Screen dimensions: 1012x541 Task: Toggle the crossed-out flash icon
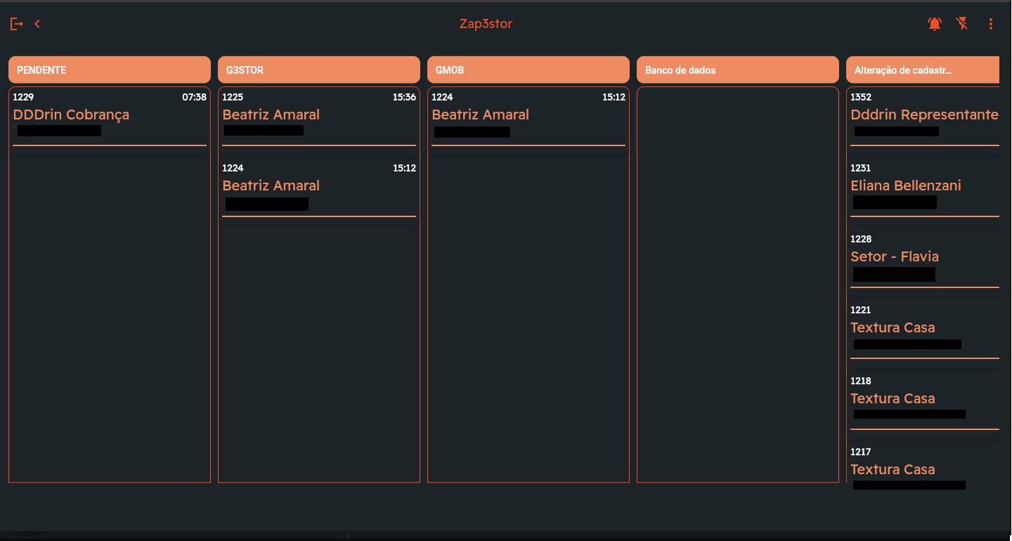pos(962,25)
